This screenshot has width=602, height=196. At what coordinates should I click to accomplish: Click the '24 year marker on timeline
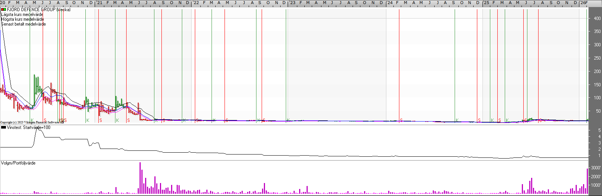[x=389, y=3]
